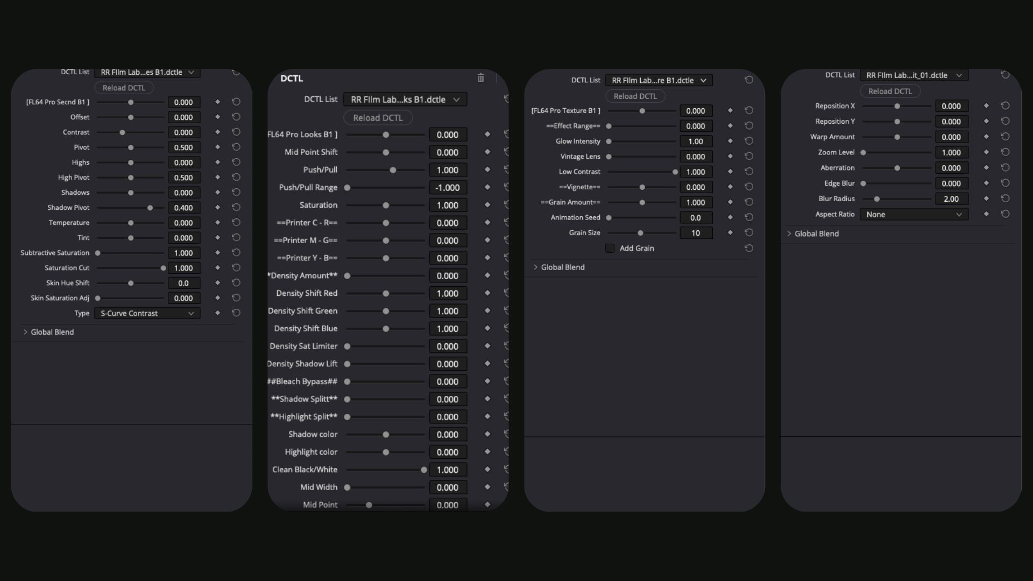Reset the Add Grain option
This screenshot has height=581, width=1033.
748,248
